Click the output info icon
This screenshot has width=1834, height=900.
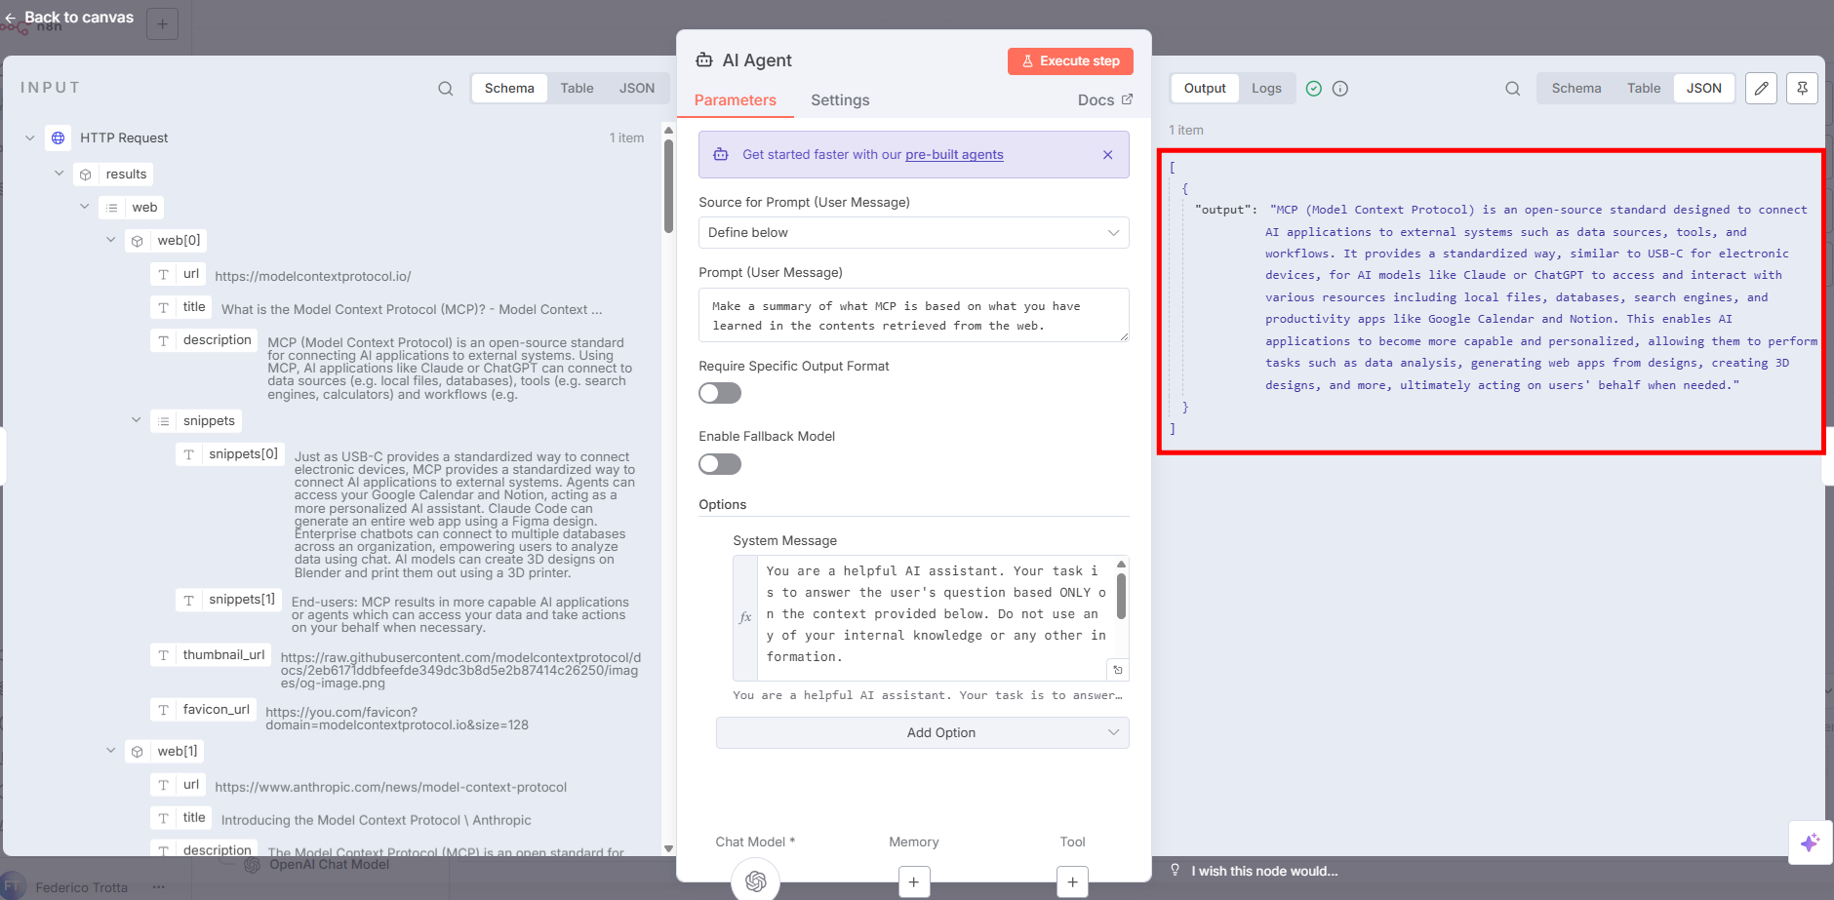(1340, 89)
